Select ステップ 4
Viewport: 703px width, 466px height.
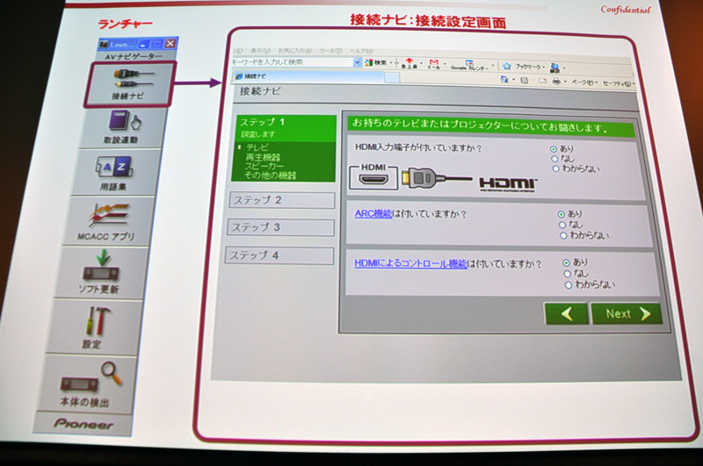pyautogui.click(x=279, y=255)
